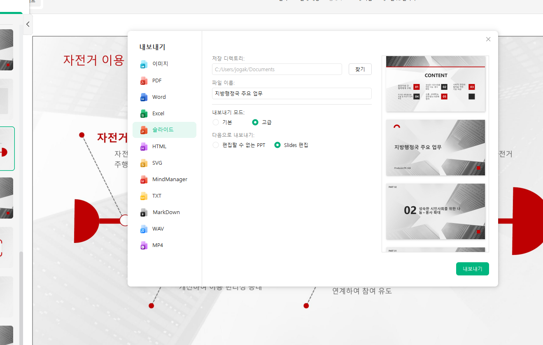Open the PDF export option
Screen dimensions: 543x345
(x=164, y=80)
